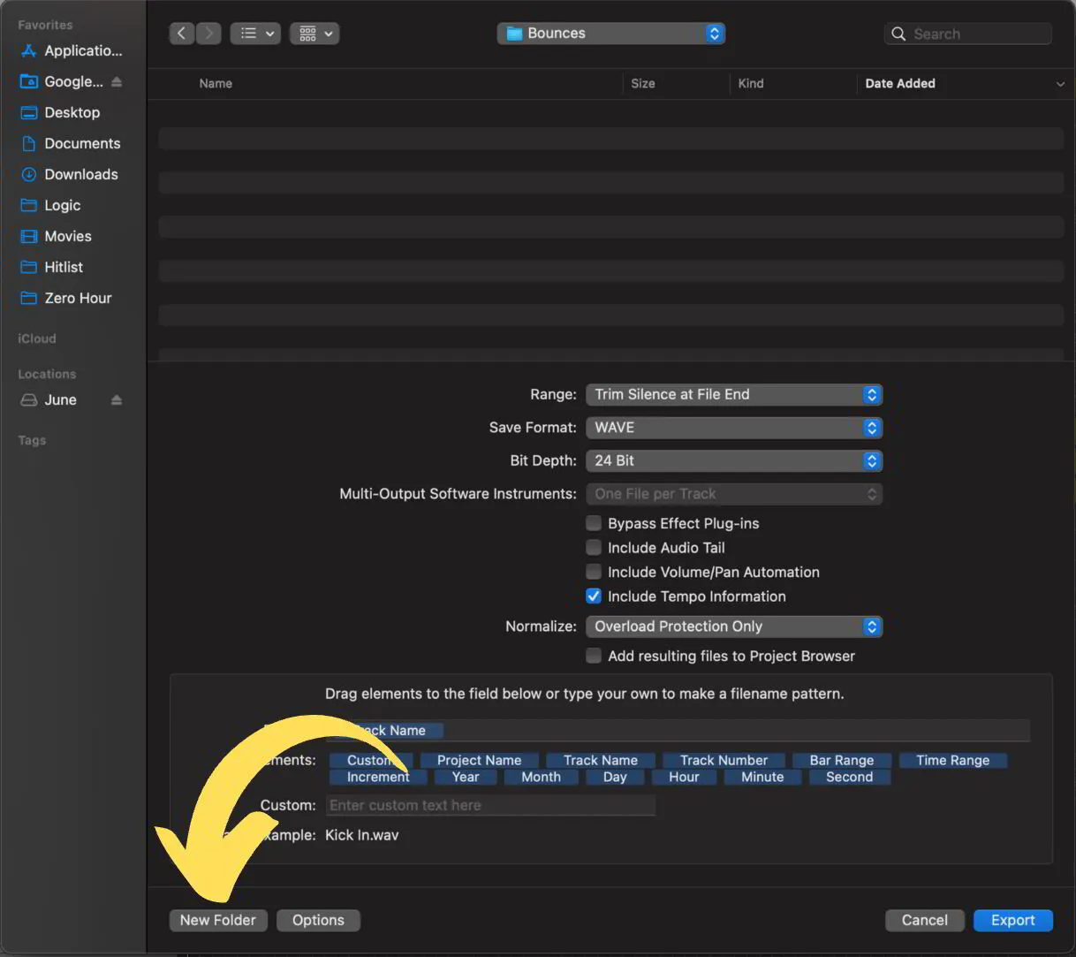Eject Google Drive from the sidebar
The width and height of the screenshot is (1076, 957).
(x=117, y=81)
